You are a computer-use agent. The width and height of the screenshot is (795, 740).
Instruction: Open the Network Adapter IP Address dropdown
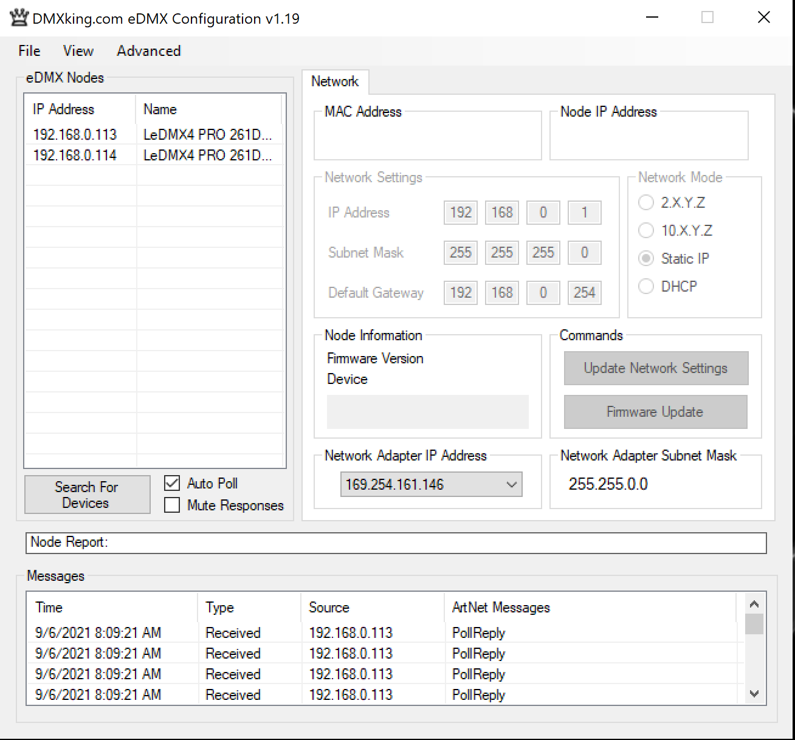click(511, 484)
